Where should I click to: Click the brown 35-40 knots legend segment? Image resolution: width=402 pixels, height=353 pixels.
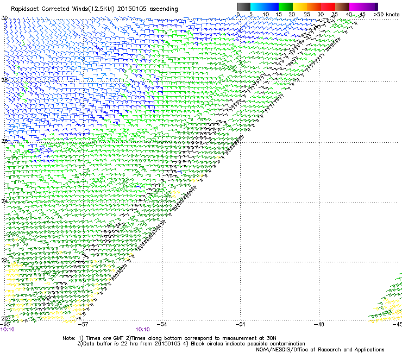click(x=342, y=7)
